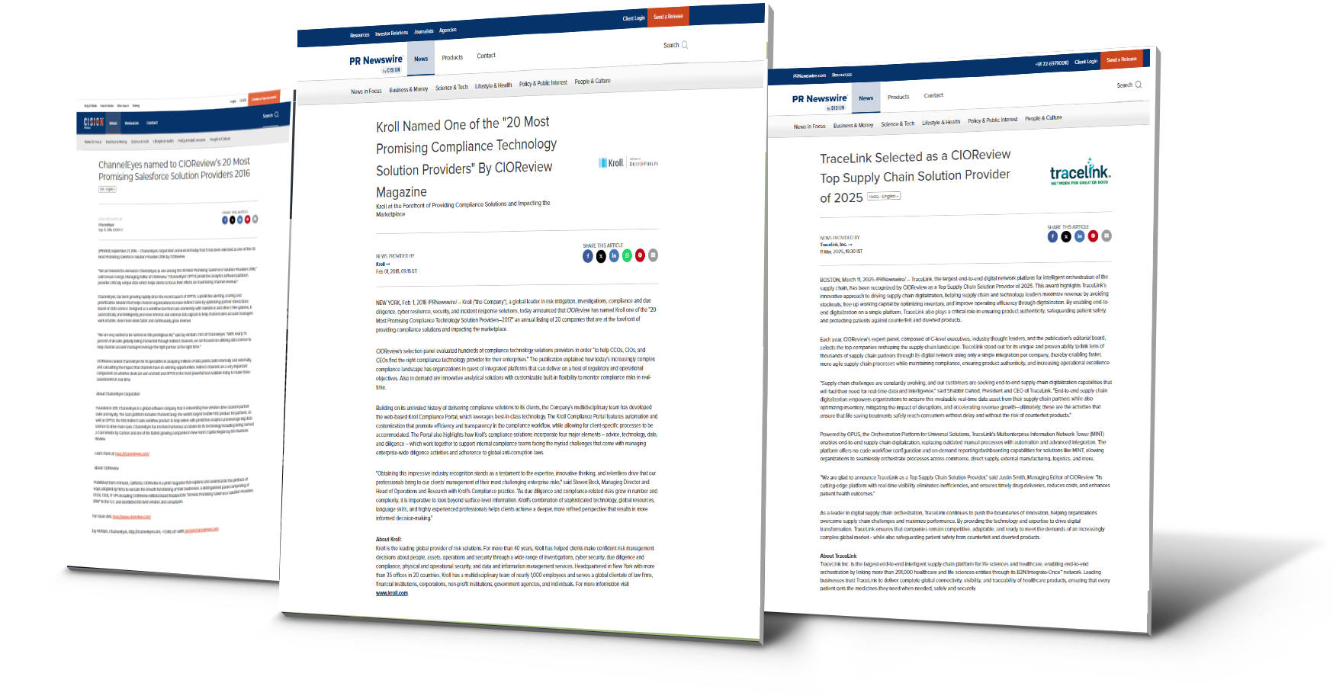Screen dimensions: 1333x699
Task: Email the ChannelEyes article
Action: point(255,219)
